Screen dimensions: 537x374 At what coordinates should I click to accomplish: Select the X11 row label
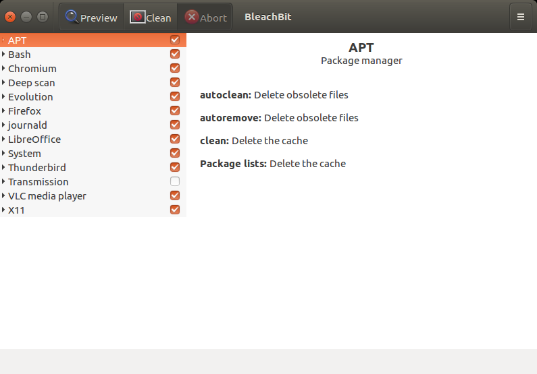pyautogui.click(x=16, y=210)
